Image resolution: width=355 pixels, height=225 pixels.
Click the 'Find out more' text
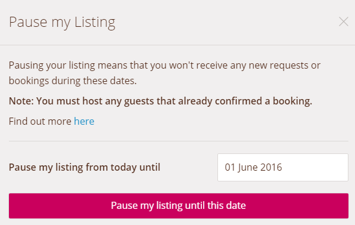(40, 121)
